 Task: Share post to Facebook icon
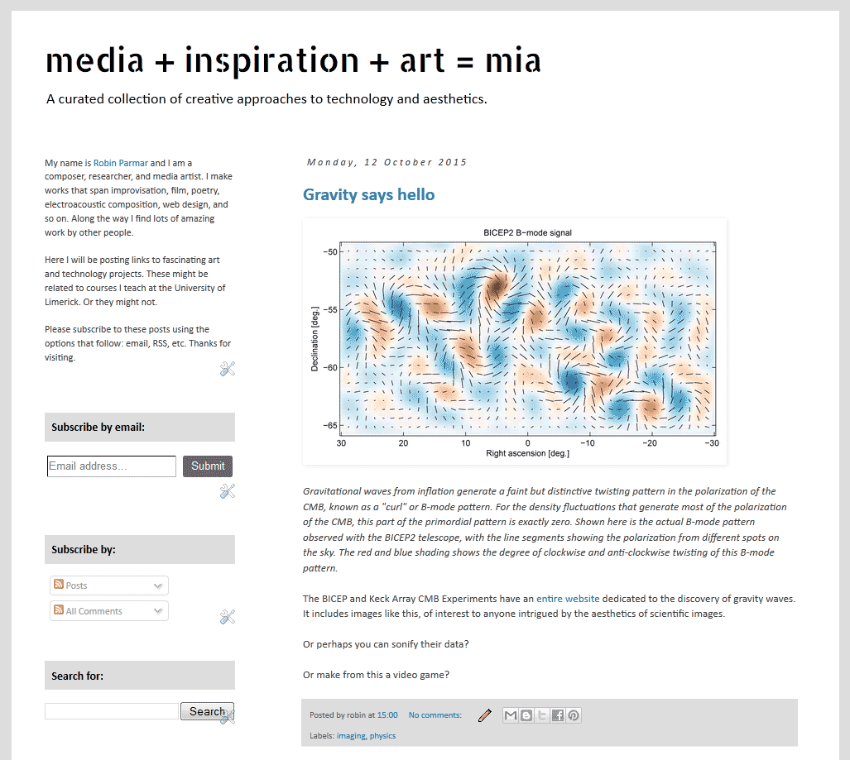tap(557, 715)
